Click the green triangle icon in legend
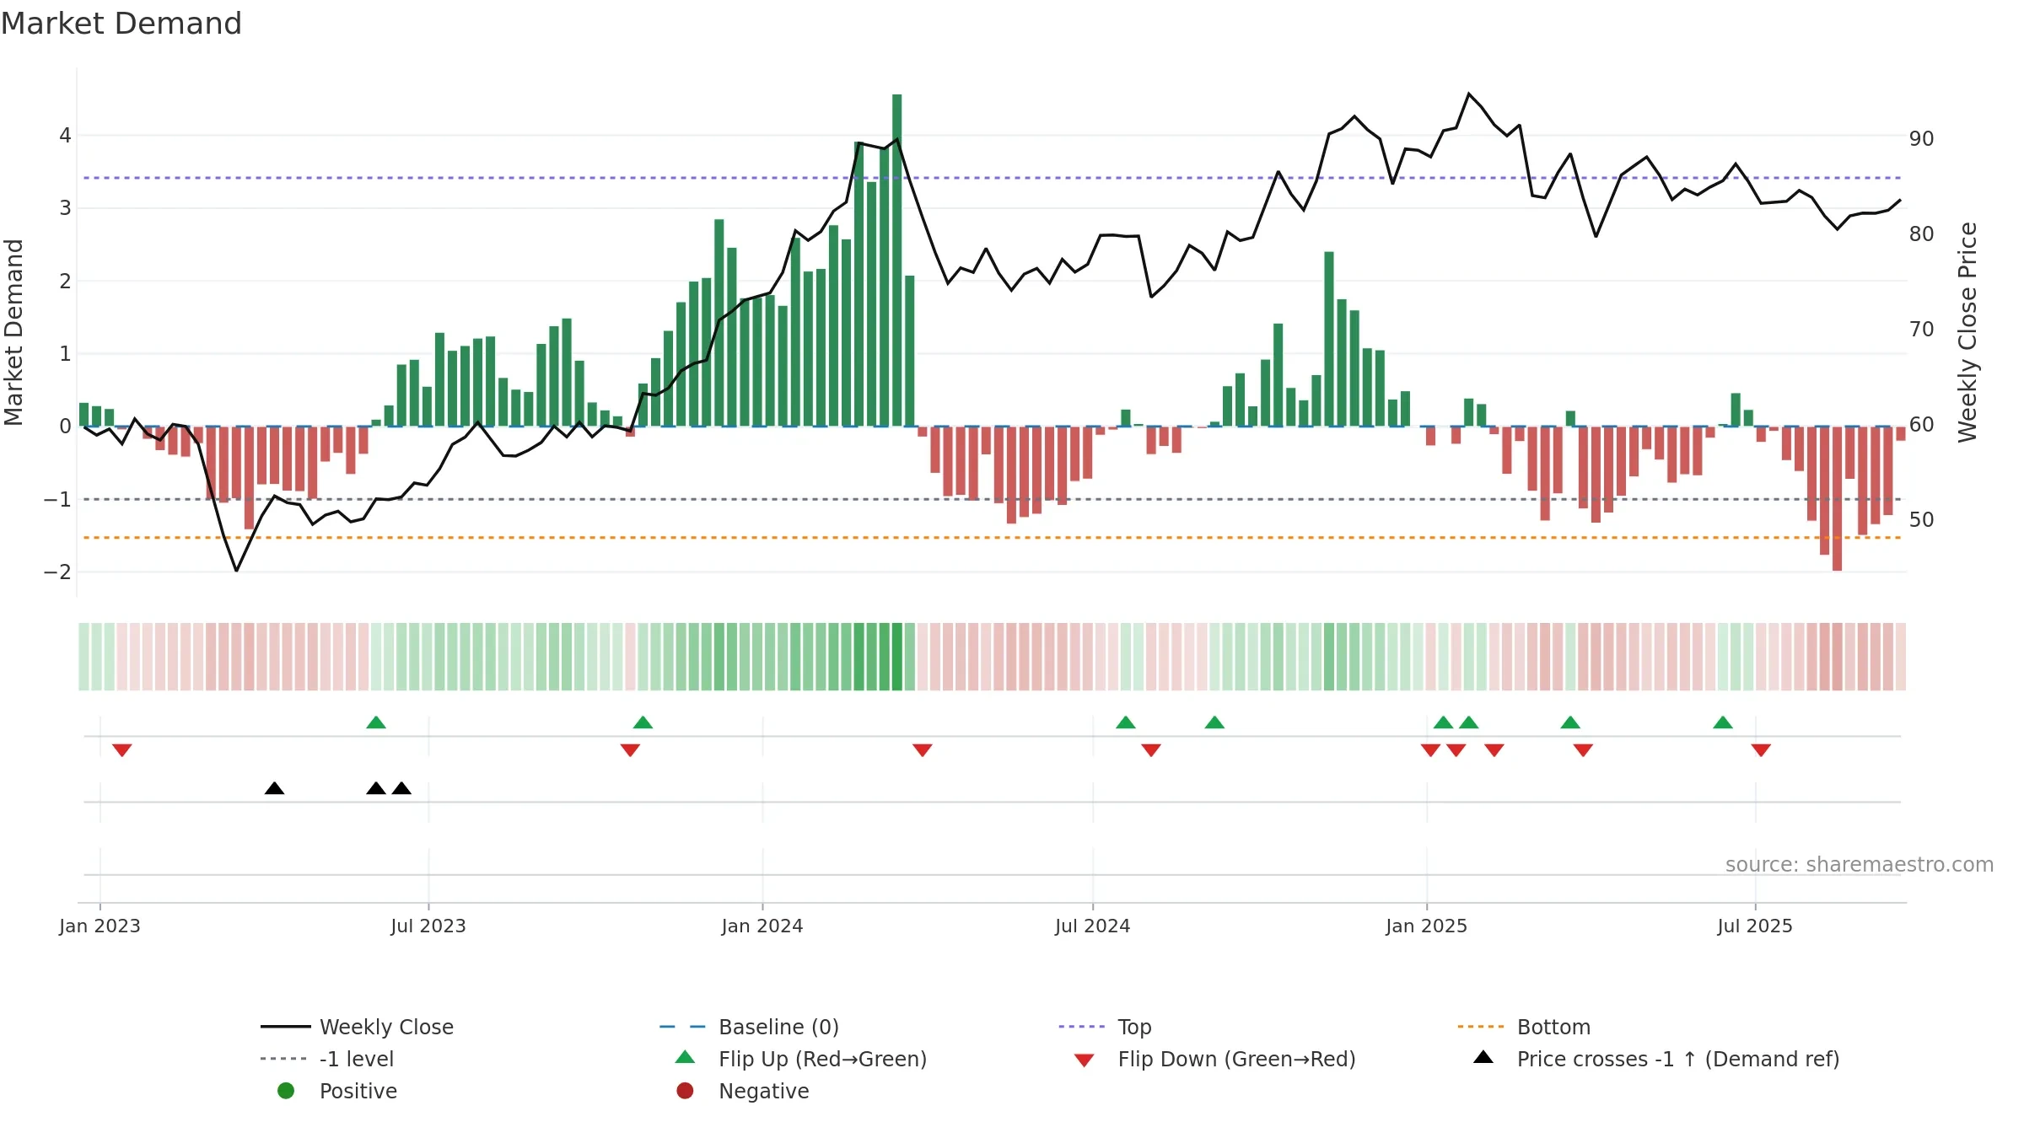This screenshot has height=1138, width=2024. (x=686, y=1057)
